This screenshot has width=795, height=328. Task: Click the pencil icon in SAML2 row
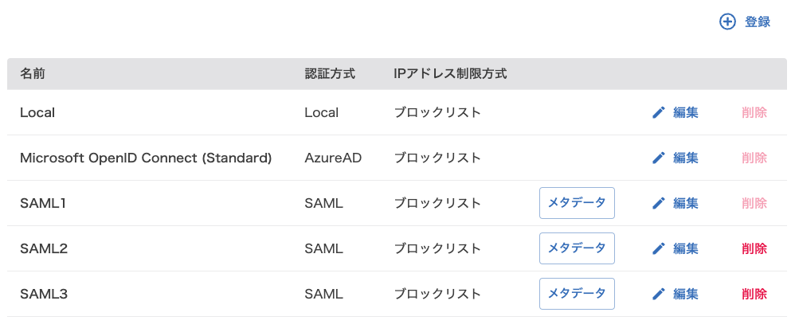[x=658, y=248]
